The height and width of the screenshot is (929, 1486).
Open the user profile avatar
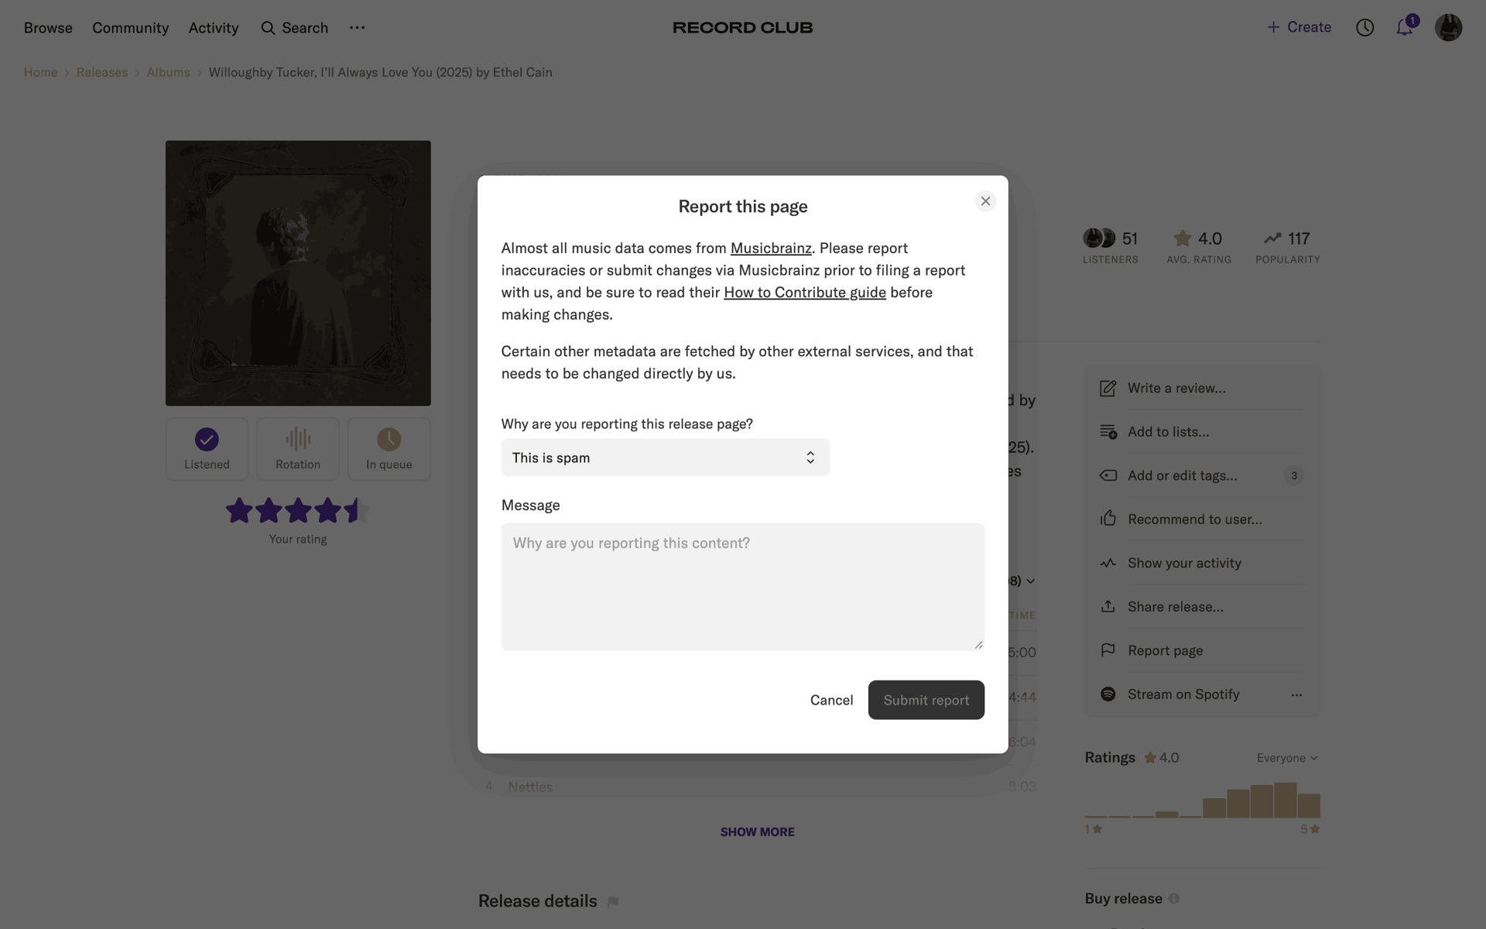pyautogui.click(x=1448, y=27)
